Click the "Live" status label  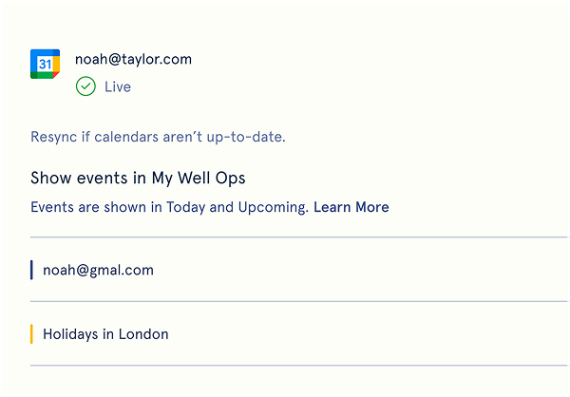(x=118, y=86)
